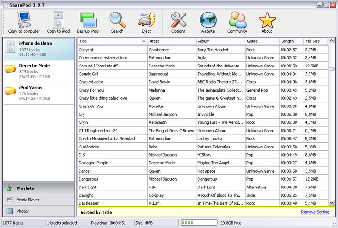Image resolution: width=338 pixels, height=228 pixels.
Task: Open the Depeche Mode folder
Action: tap(39, 71)
